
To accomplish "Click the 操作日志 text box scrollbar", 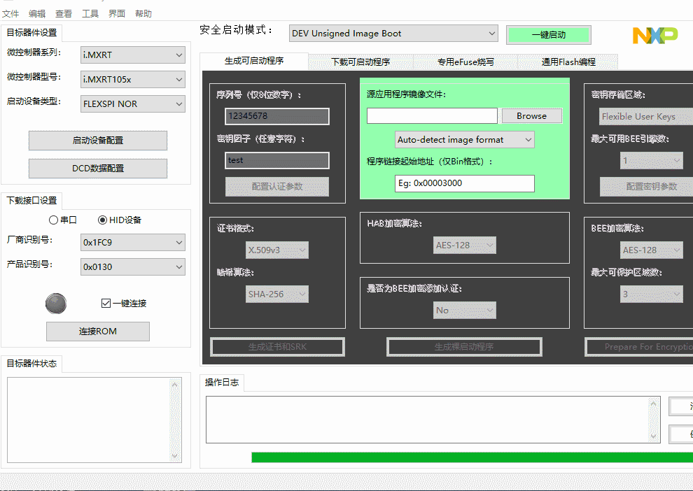I will [x=654, y=420].
